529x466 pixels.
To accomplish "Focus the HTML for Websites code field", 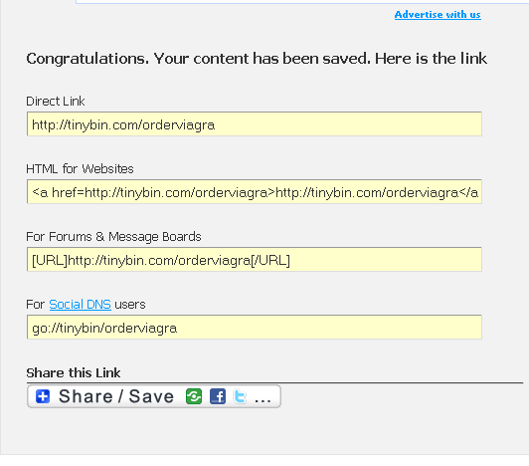I will coord(255,192).
